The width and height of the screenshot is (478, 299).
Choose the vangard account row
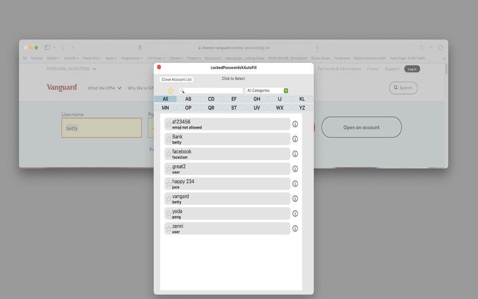227,199
